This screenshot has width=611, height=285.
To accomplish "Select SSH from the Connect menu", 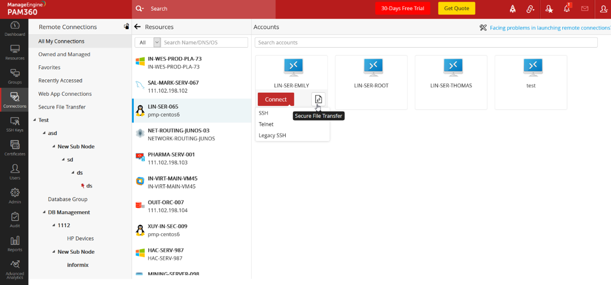I will pos(264,113).
